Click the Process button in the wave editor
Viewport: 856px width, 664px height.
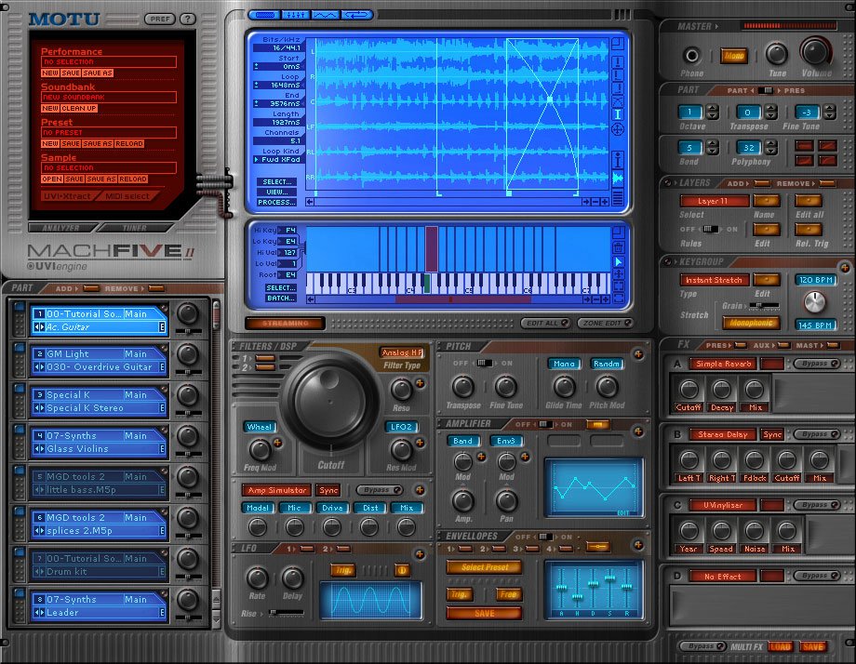pyautogui.click(x=276, y=202)
